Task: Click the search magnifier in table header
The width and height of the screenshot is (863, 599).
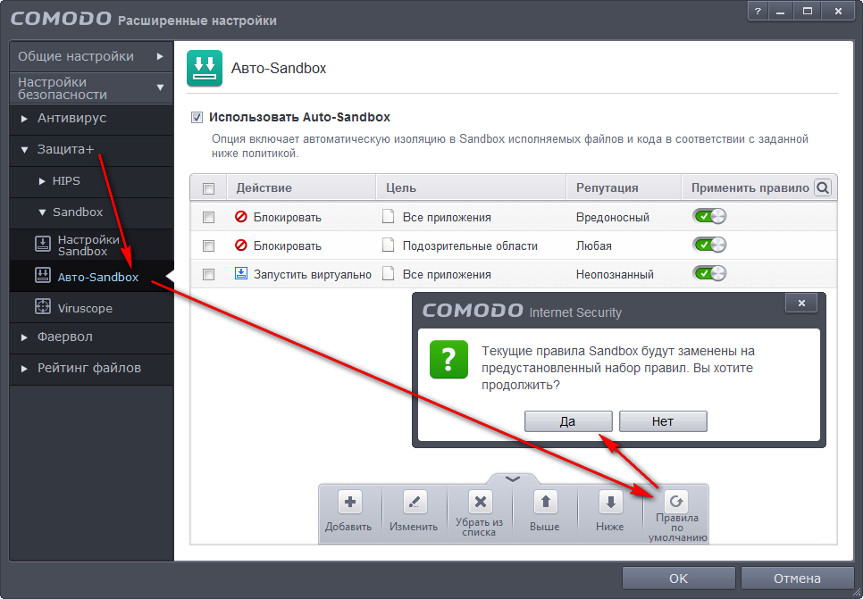Action: tap(822, 188)
